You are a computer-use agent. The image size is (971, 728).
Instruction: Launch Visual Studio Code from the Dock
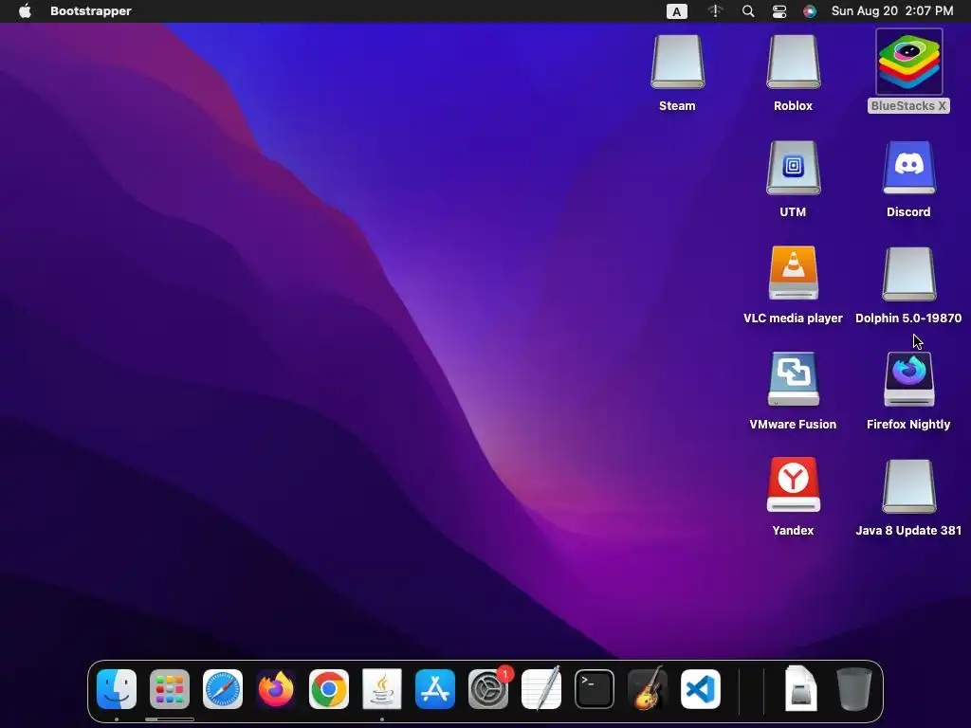[701, 689]
